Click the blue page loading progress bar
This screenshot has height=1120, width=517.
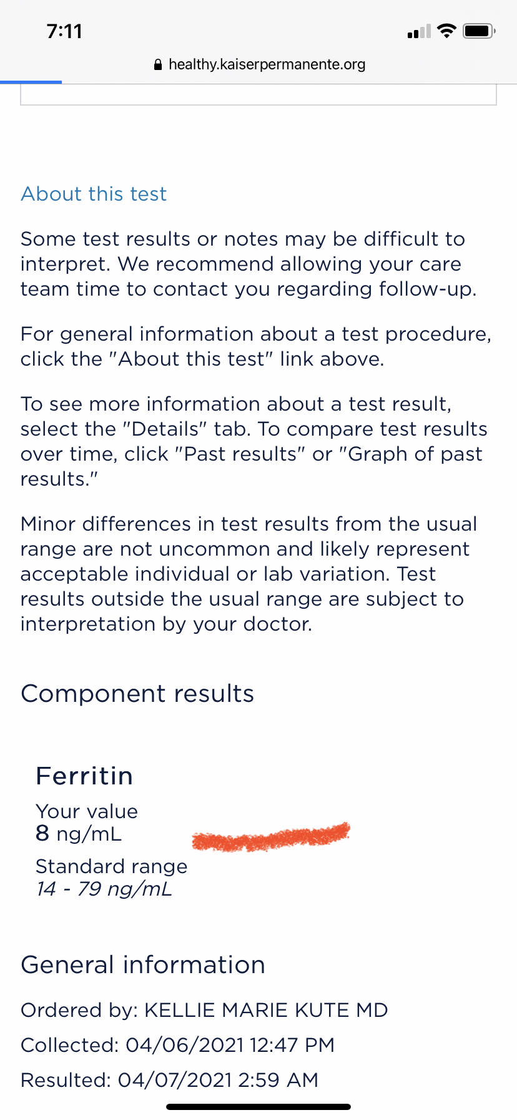point(31,82)
